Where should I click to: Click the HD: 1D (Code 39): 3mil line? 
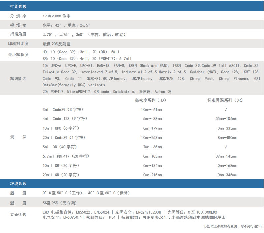pos(81,52)
